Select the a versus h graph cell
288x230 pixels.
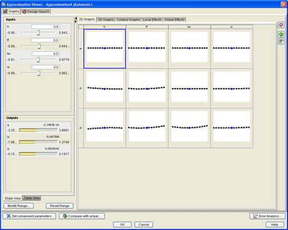[105, 49]
